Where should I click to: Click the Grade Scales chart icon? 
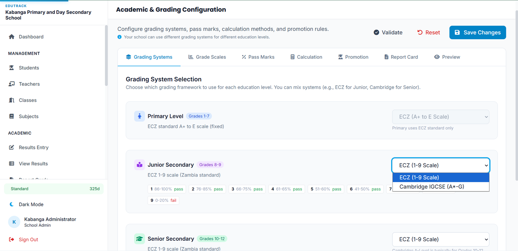tap(191, 57)
